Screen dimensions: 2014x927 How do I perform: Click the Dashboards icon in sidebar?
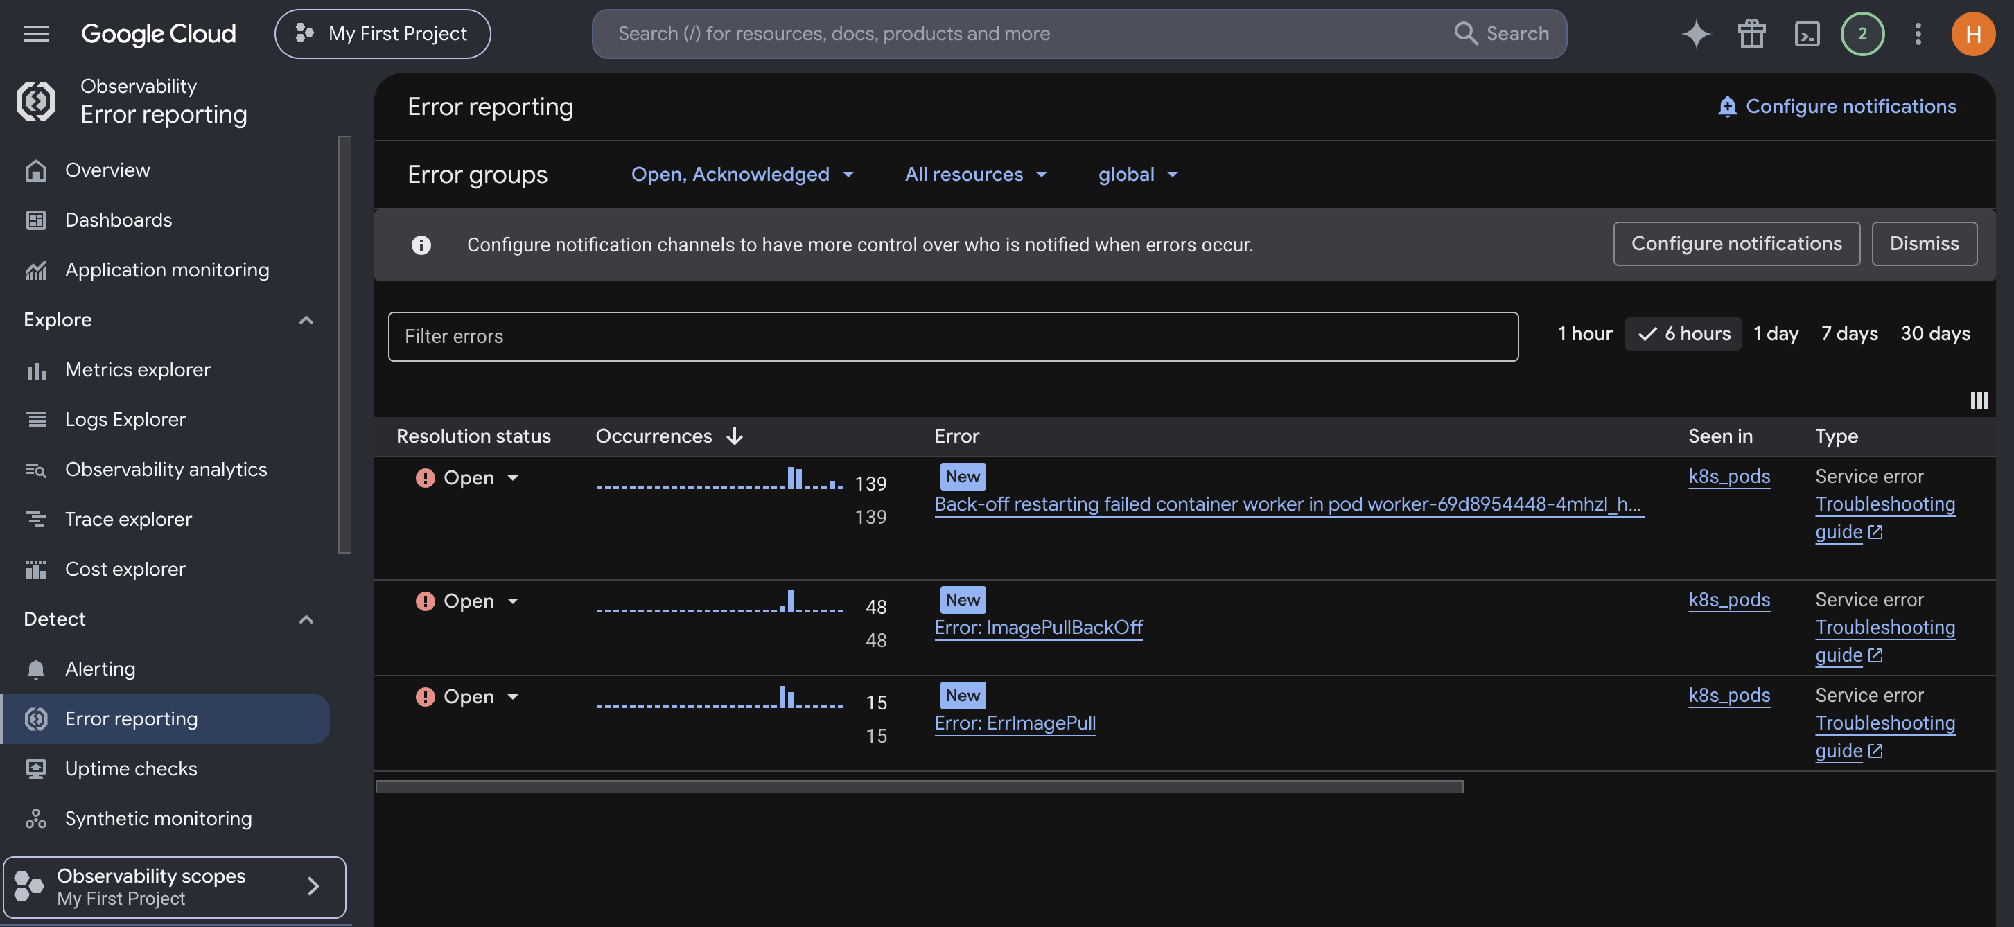tap(36, 220)
